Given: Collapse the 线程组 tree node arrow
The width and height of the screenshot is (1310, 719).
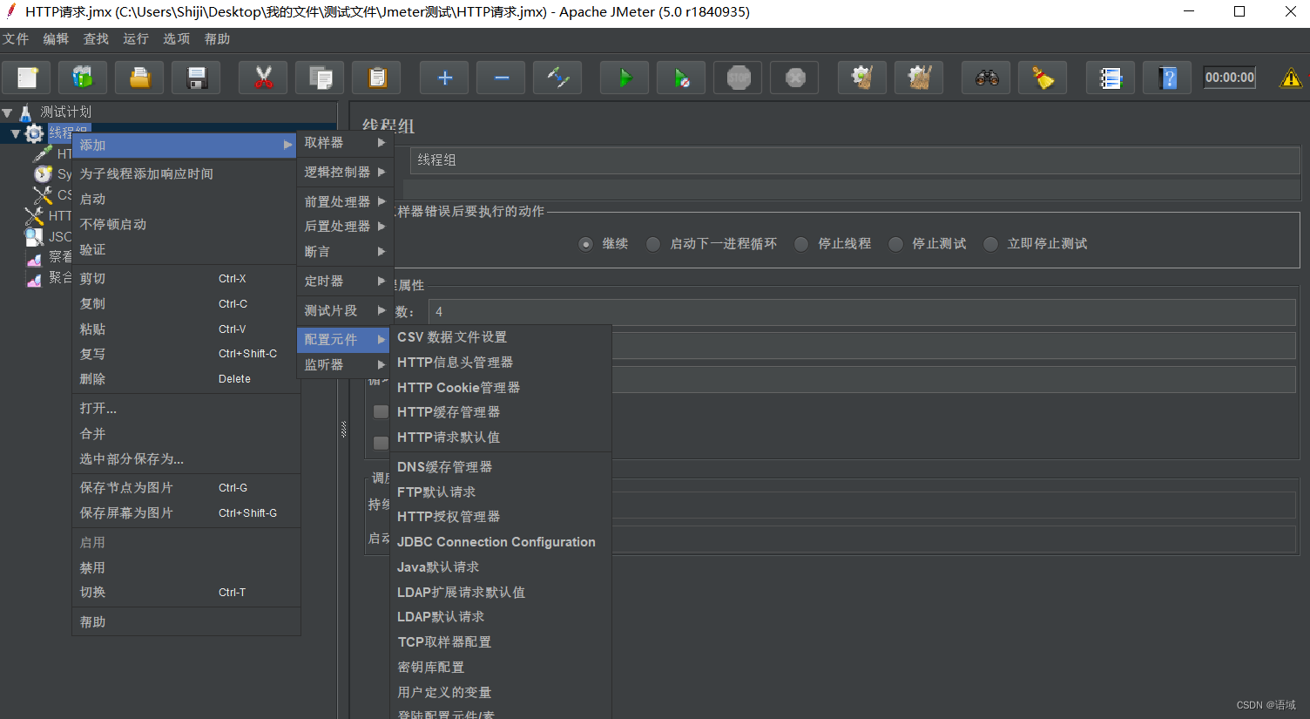Looking at the screenshot, I should click(x=16, y=133).
